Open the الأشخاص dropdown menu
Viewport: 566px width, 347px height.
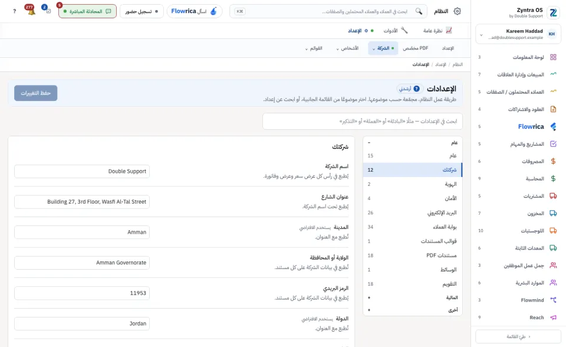(347, 48)
